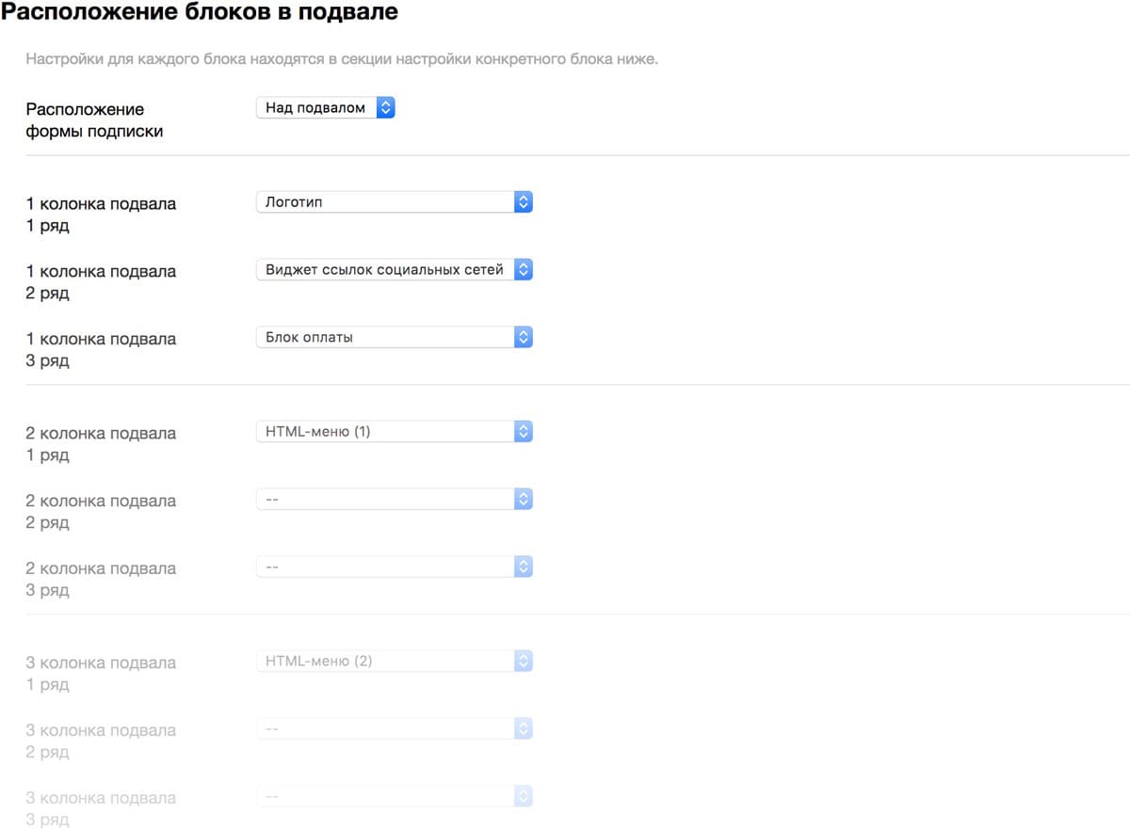
Task: Open the 'Виджет ссылок социальных сетей' dropdown
Action: 395,269
